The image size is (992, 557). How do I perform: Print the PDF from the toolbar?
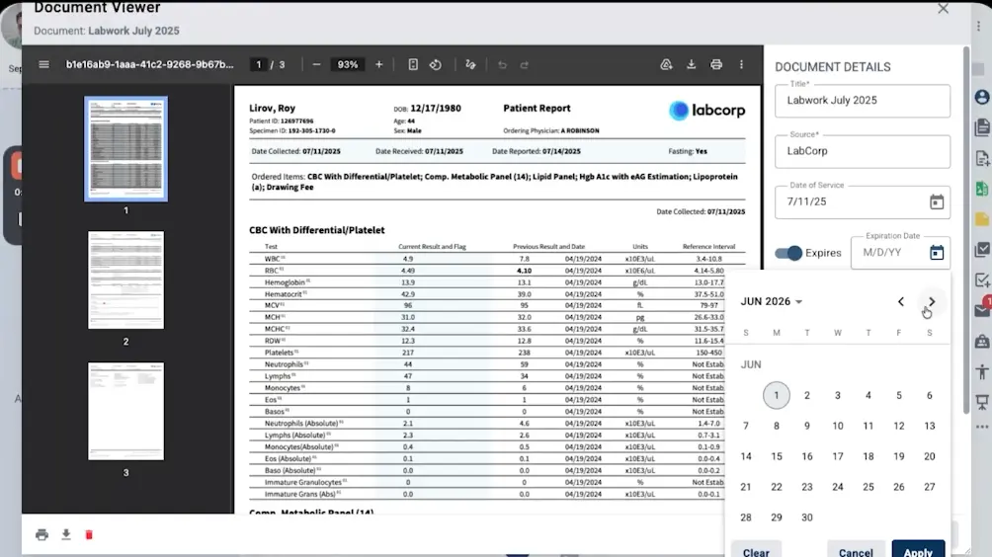pyautogui.click(x=716, y=64)
